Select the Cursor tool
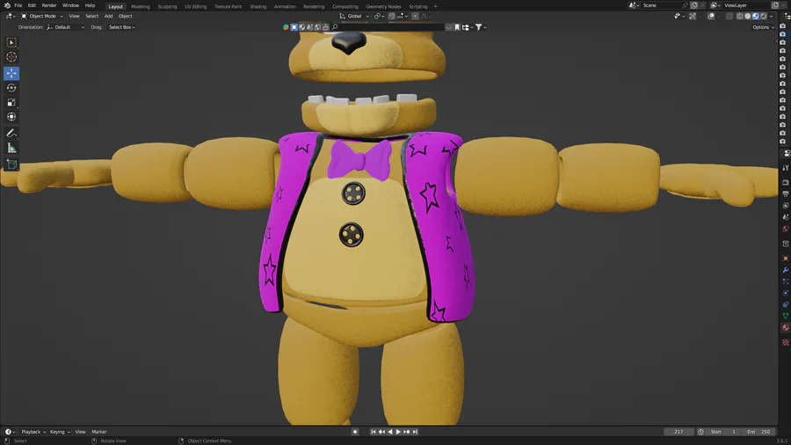Screen dimensions: 791x445 (11, 57)
